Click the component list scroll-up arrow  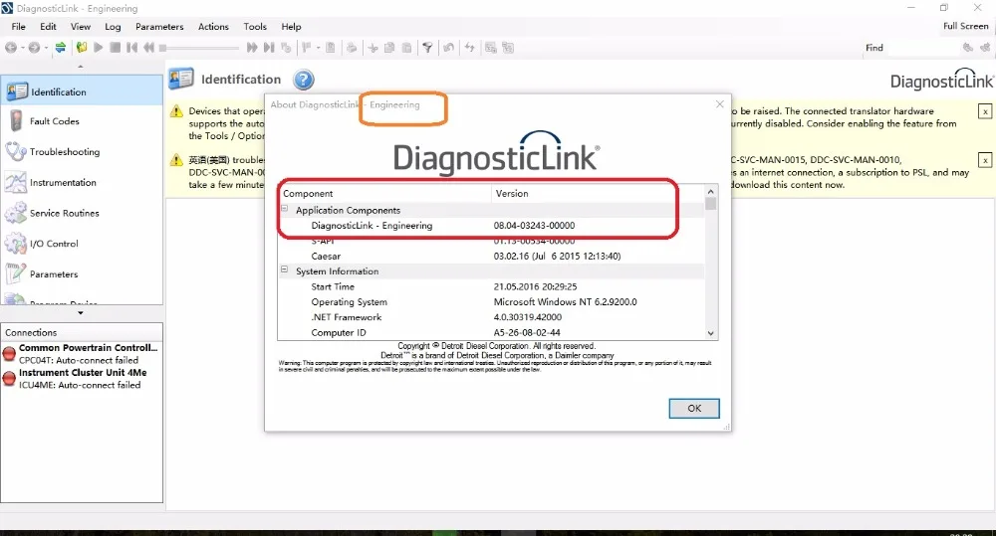click(711, 191)
